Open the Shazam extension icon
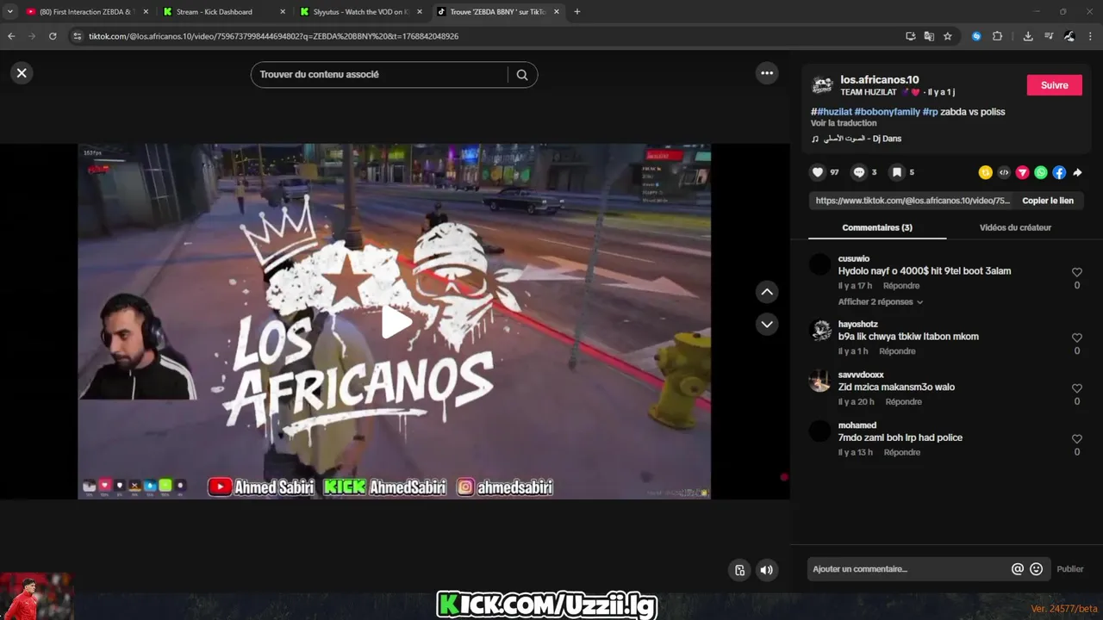This screenshot has width=1103, height=620. click(x=976, y=36)
